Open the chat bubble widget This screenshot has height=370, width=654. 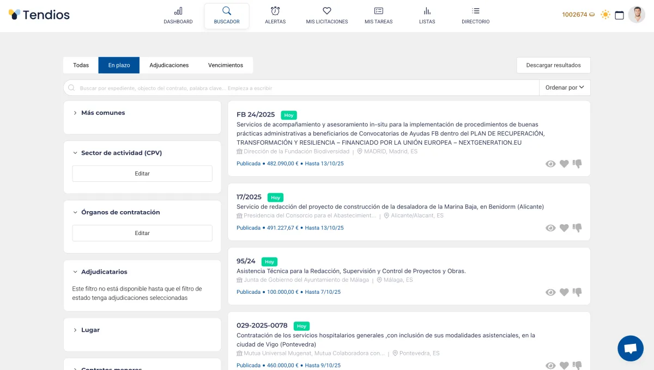pos(631,348)
